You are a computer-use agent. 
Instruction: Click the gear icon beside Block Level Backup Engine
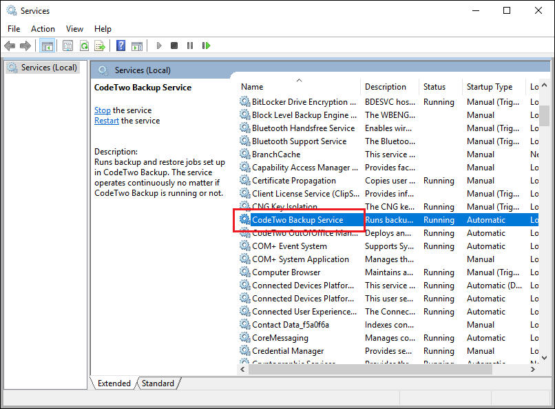coord(245,114)
